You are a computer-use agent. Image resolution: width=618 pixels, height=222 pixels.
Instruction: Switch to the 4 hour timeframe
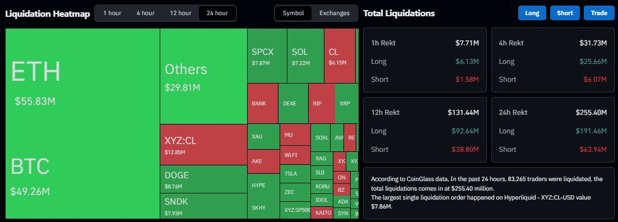146,13
